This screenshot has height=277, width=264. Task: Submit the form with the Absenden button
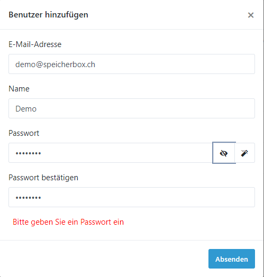232,259
